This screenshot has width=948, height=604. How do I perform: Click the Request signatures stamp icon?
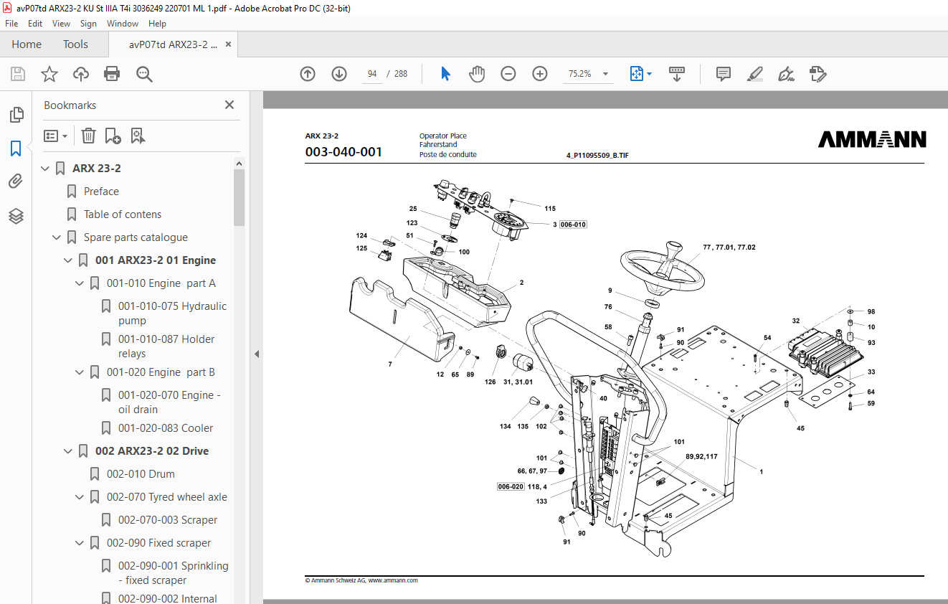click(817, 74)
